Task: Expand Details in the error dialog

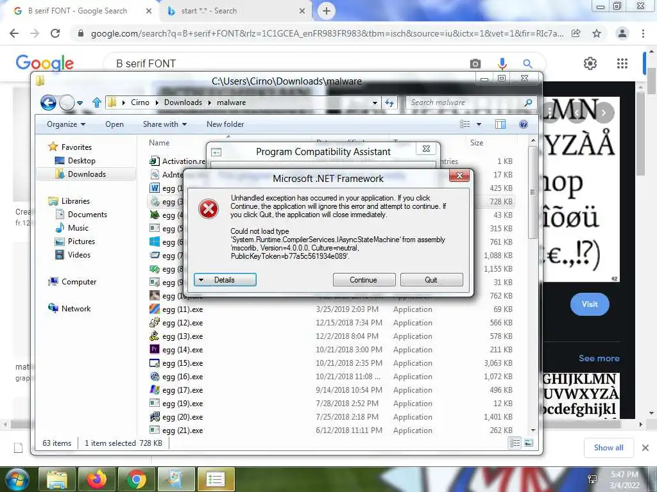Action: pyautogui.click(x=225, y=280)
